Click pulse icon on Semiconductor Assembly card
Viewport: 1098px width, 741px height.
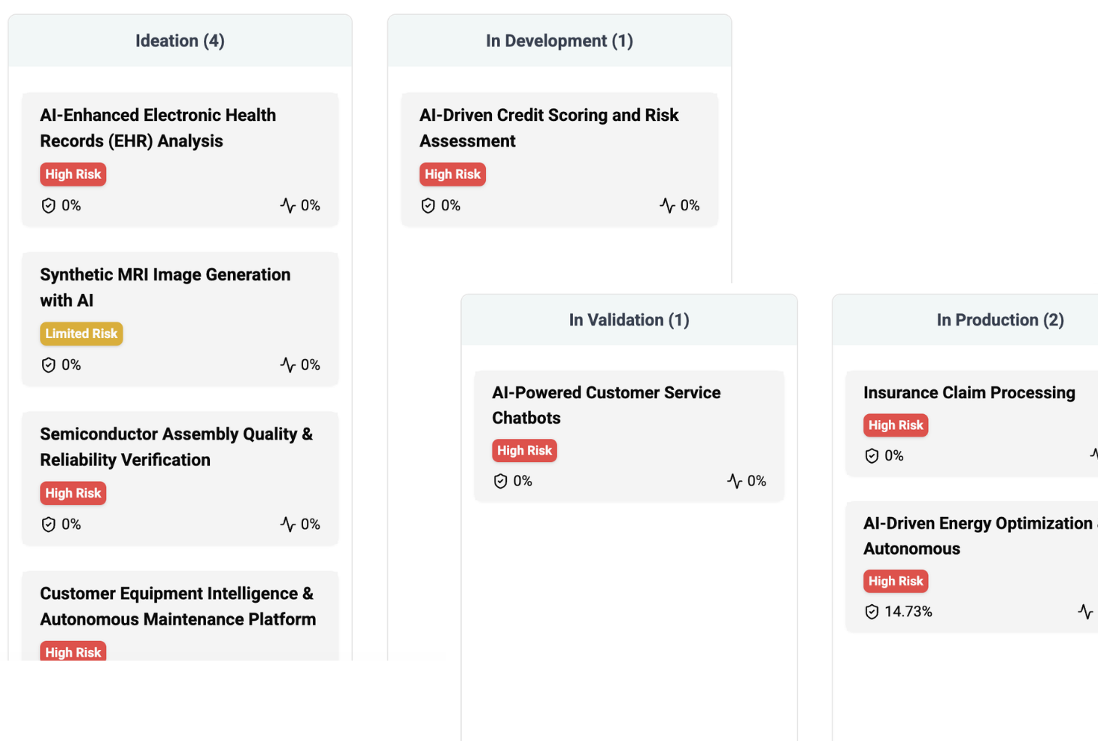(x=288, y=525)
